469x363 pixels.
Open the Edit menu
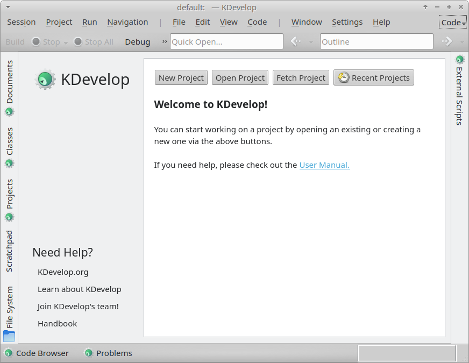click(x=202, y=22)
